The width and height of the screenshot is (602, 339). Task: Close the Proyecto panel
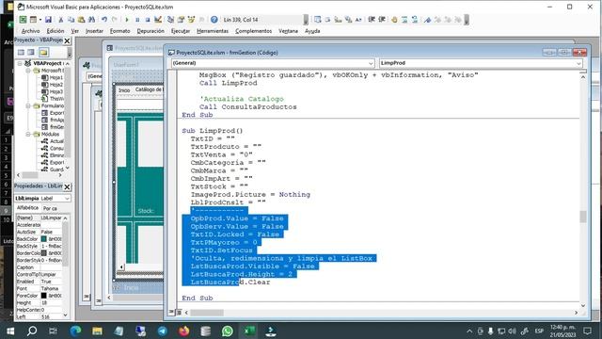[67, 40]
